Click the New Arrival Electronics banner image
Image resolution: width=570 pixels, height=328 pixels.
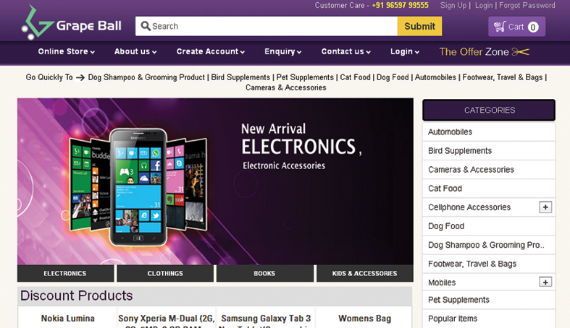(x=215, y=181)
